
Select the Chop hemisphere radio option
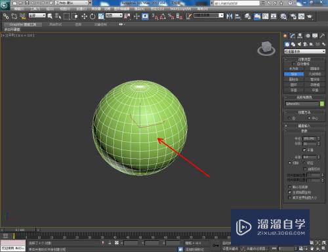pos(290,163)
